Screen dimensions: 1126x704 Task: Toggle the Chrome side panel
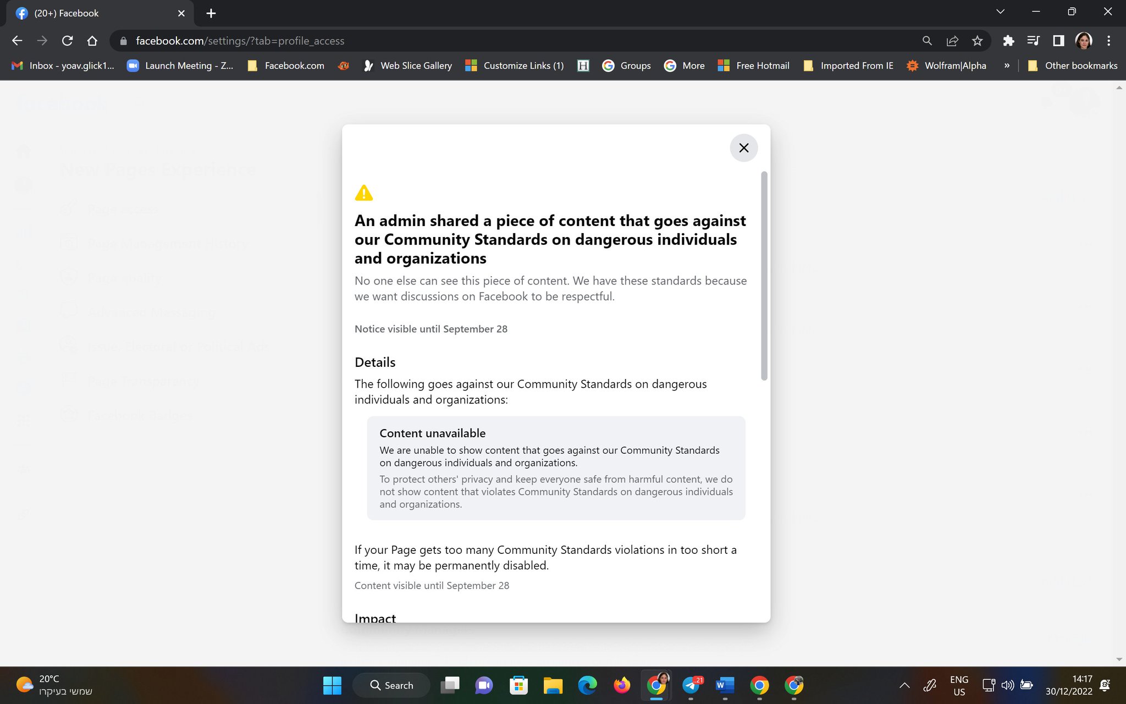tap(1058, 41)
